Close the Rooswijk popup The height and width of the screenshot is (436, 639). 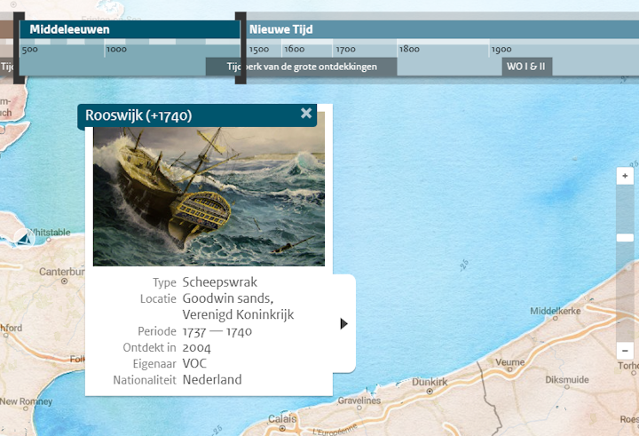click(x=306, y=114)
